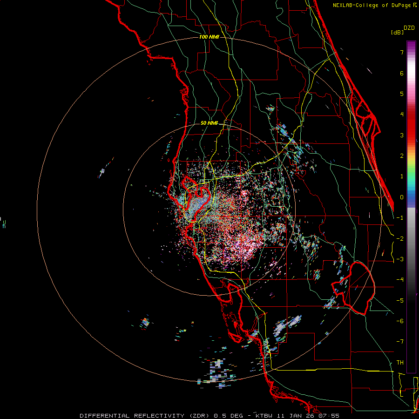
Task: Click the -5 value on color scale
Action: [x=400, y=301]
